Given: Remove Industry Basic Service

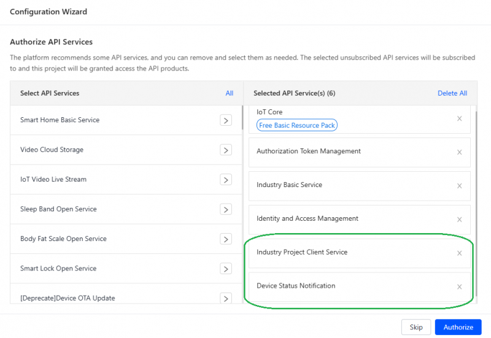Looking at the screenshot, I should 459,186.
